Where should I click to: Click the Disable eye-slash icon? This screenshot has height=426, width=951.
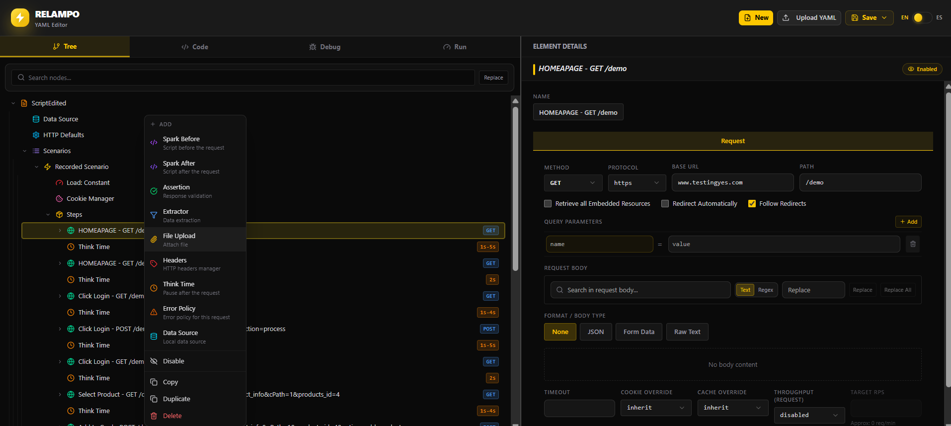pos(154,361)
